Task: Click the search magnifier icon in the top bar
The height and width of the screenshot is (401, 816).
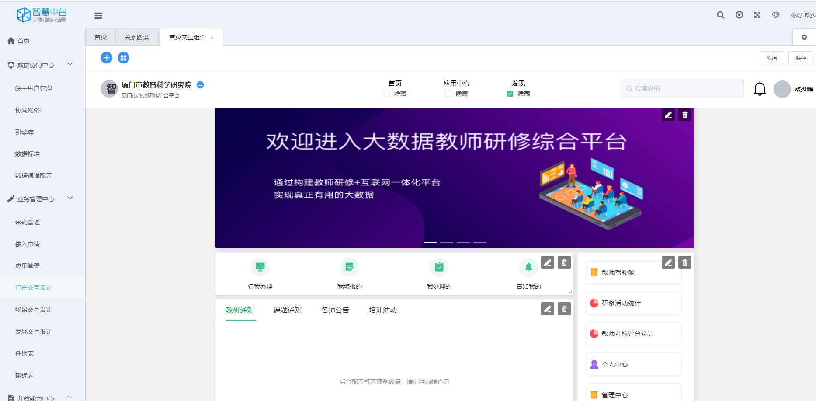Action: tap(720, 14)
